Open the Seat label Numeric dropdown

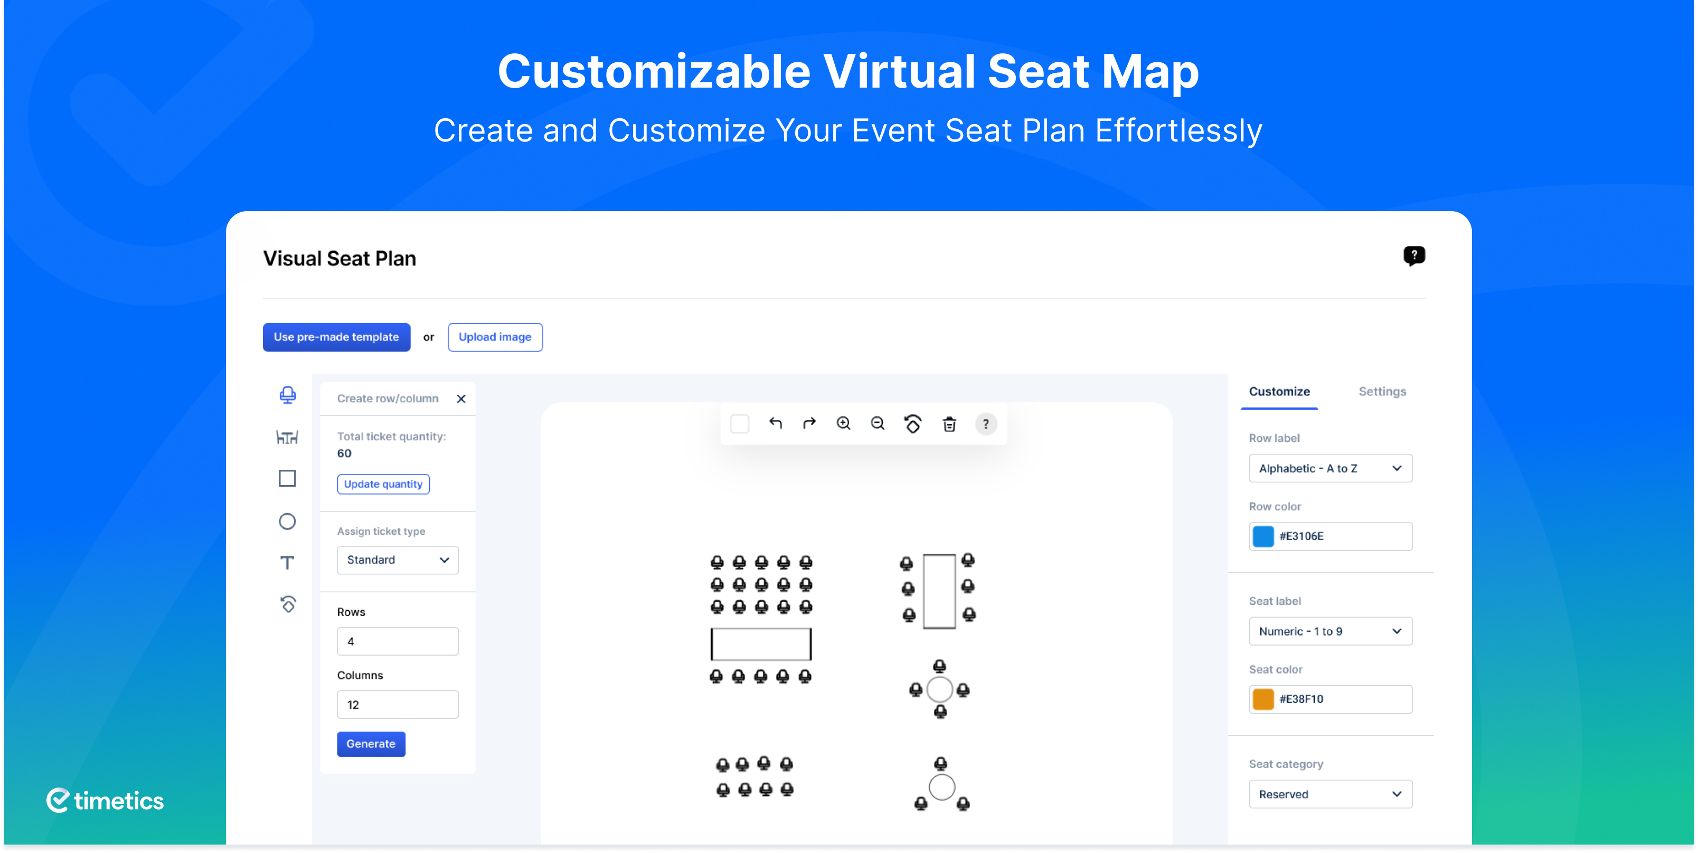[x=1330, y=631]
